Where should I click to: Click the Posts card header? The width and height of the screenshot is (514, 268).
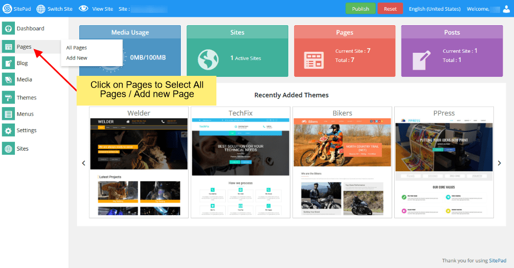coord(452,32)
